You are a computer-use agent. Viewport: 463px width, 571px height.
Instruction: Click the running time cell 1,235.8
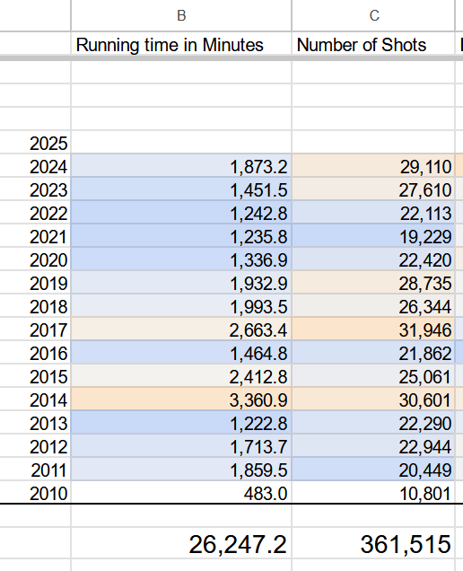click(181, 236)
